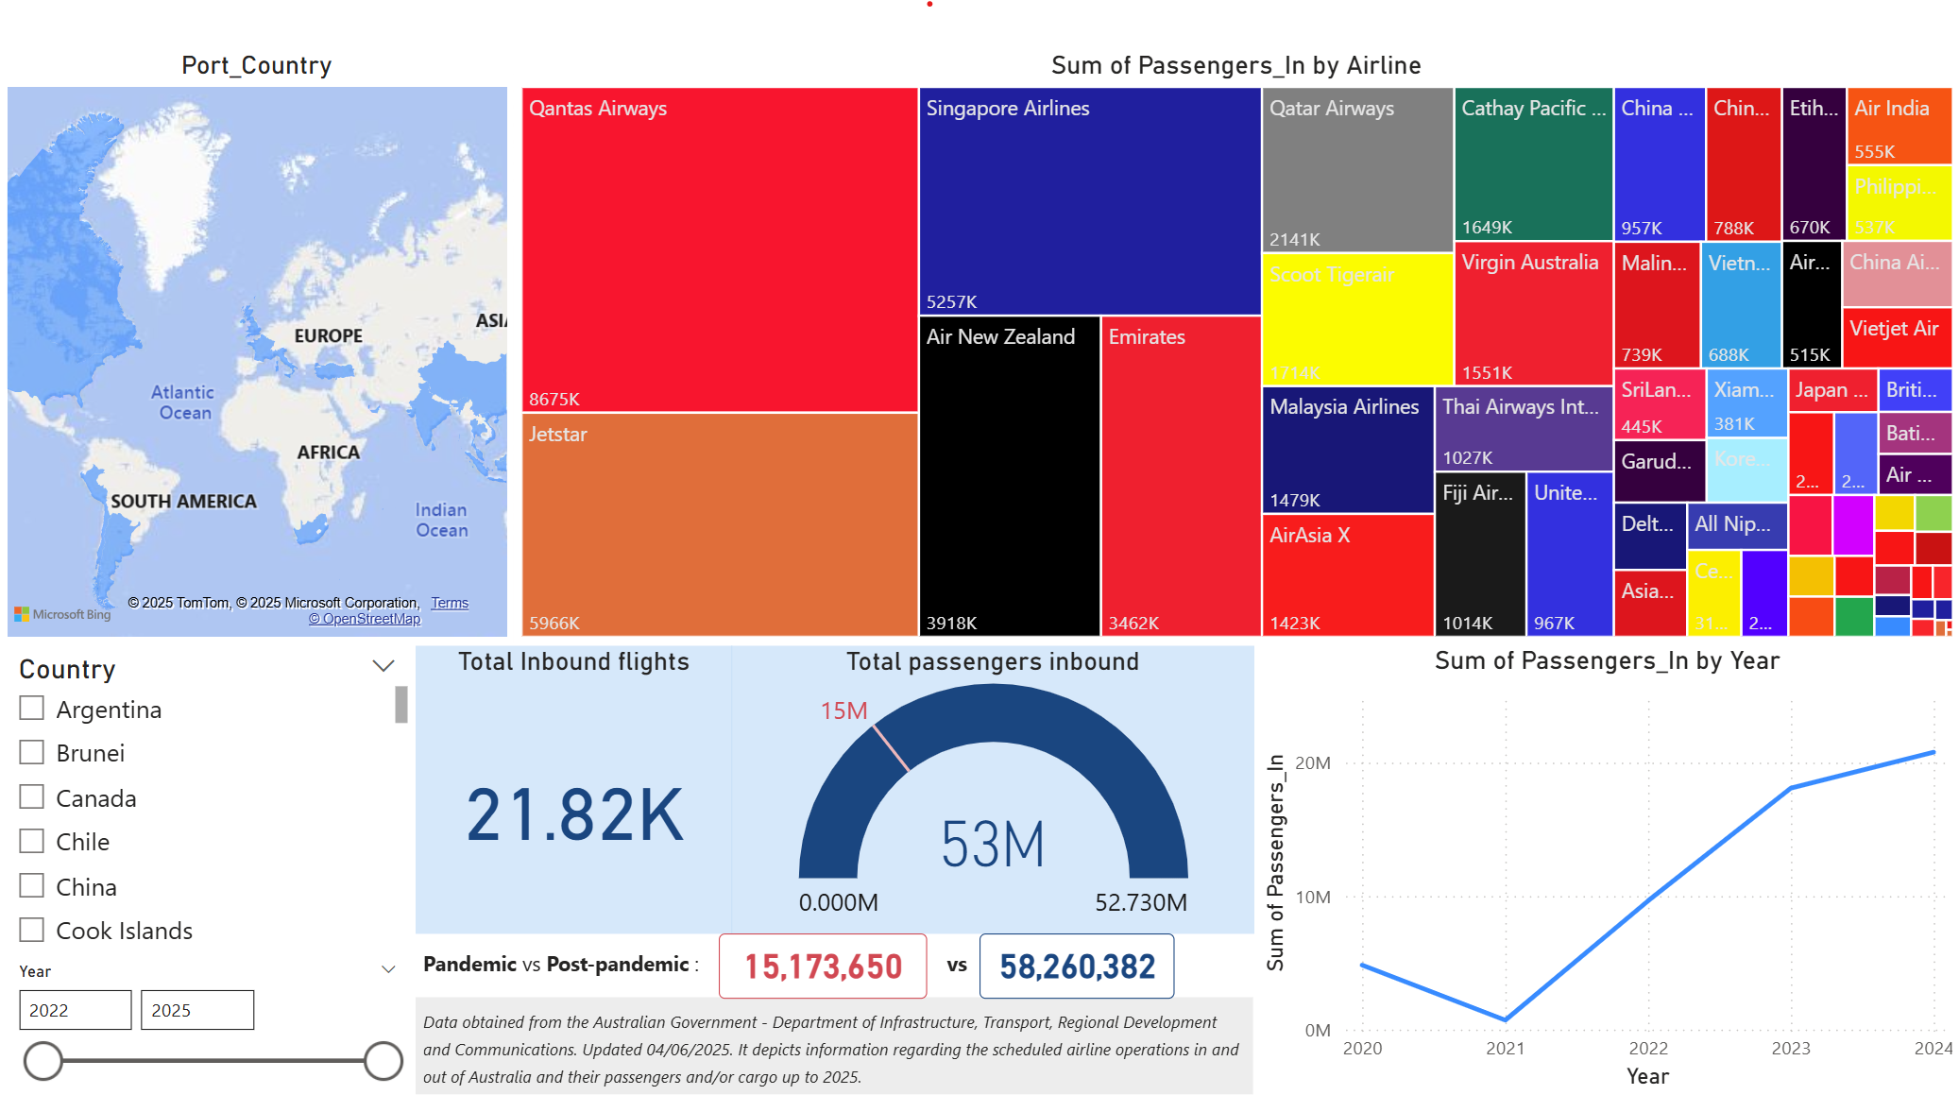1959x1095 pixels.
Task: Select the Singapore Airlines treemap block
Action: pos(1090,201)
